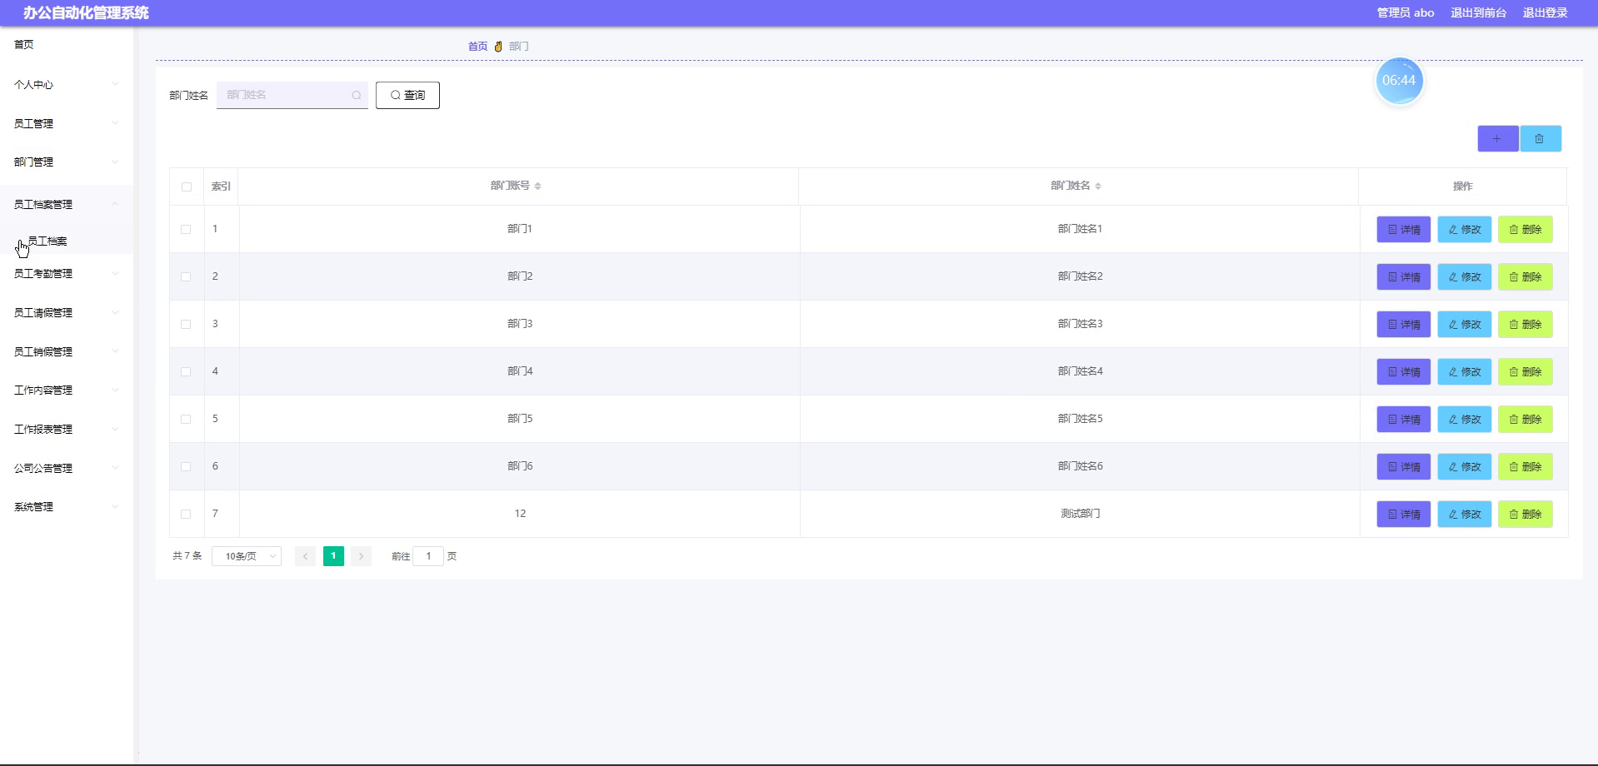Click 修改 for row 部门5

(x=1465, y=420)
